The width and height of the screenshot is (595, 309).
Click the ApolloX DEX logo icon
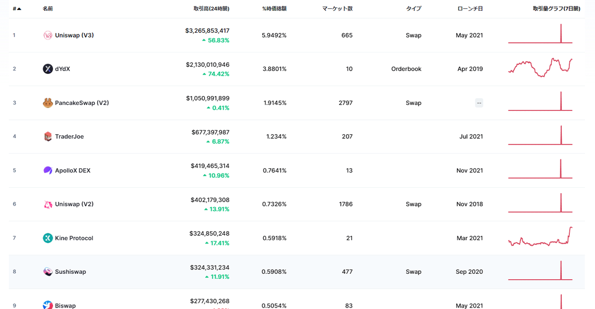48,170
